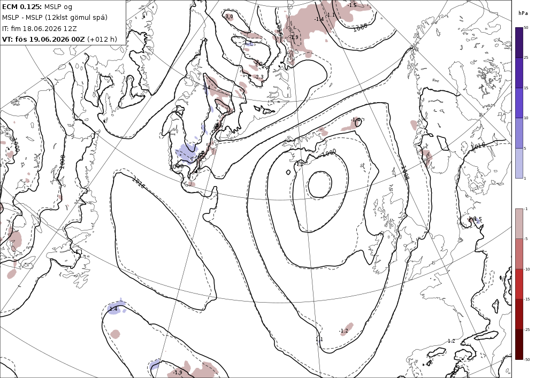Click inside the innermost low-pressure center contour
Screen dimensions: 535x378
tap(320, 184)
